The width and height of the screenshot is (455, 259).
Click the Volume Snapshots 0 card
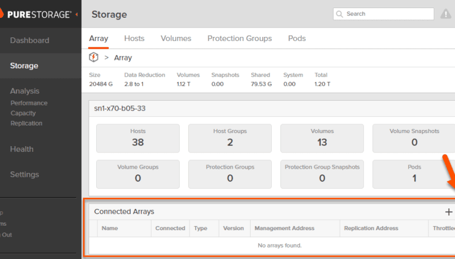click(414, 138)
